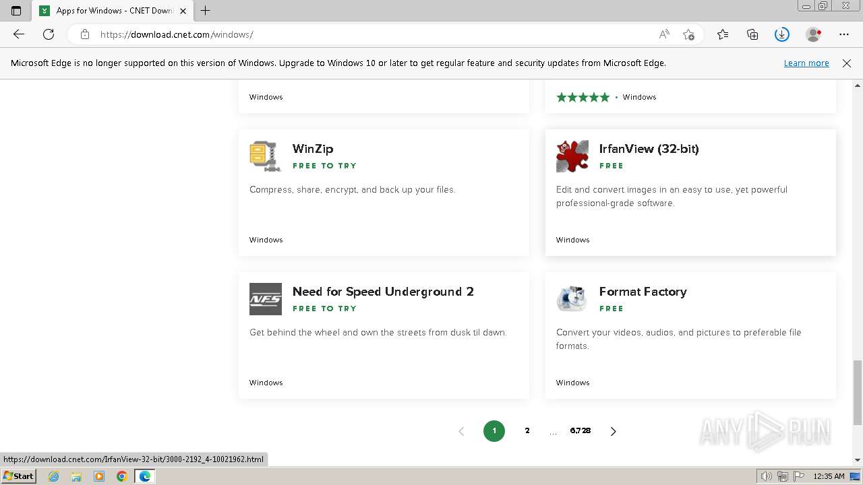Open the network tray icon

tap(783, 476)
